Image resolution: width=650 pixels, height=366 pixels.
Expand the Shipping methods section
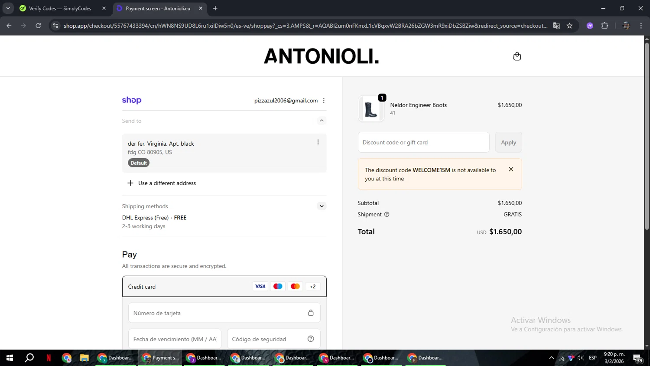pyautogui.click(x=322, y=206)
